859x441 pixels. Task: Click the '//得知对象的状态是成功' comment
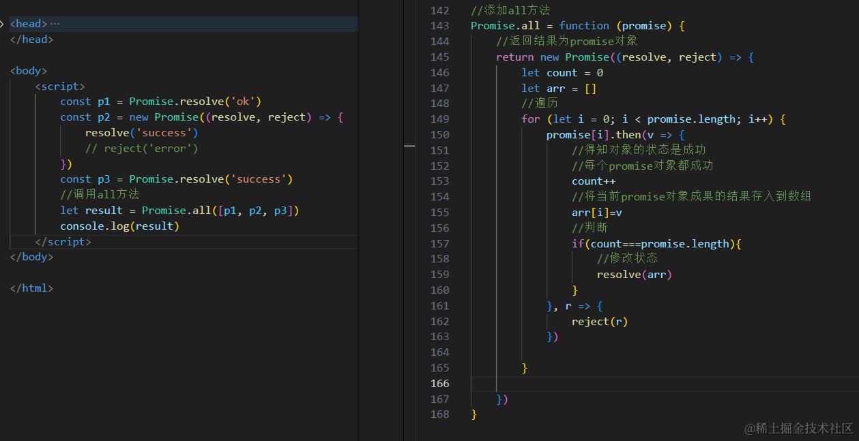point(639,150)
